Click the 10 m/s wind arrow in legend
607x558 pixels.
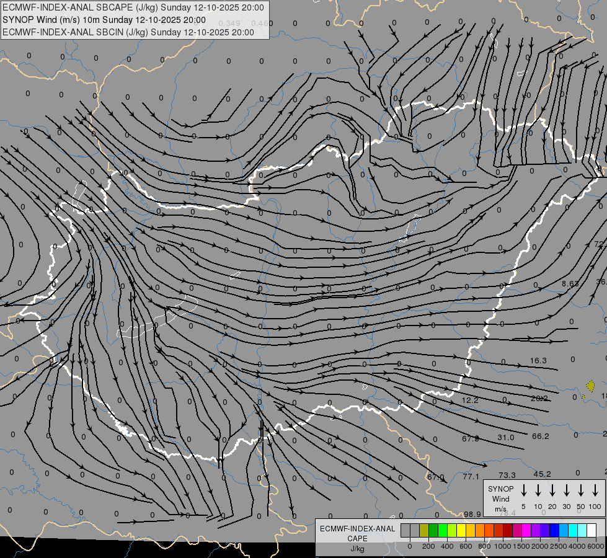pos(538,490)
